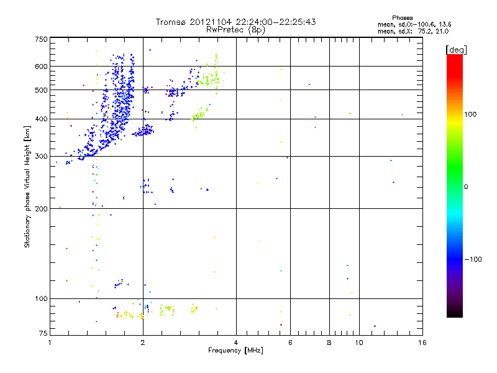Click the 'Stationary phase Virtual Height [km]' axis label

click(27, 186)
